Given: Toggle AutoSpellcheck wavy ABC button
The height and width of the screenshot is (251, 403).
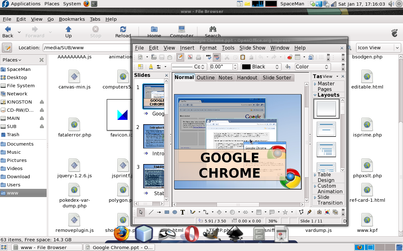Looking at the screenshot, I should (x=217, y=57).
